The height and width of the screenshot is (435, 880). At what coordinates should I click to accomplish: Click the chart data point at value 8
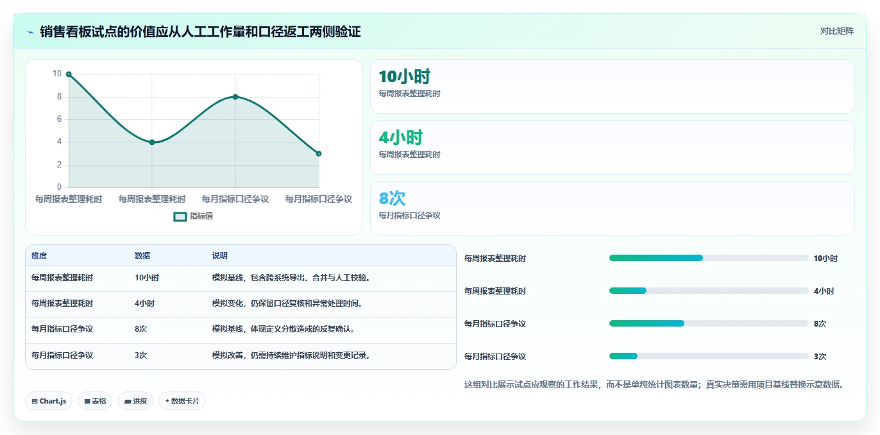click(x=235, y=97)
